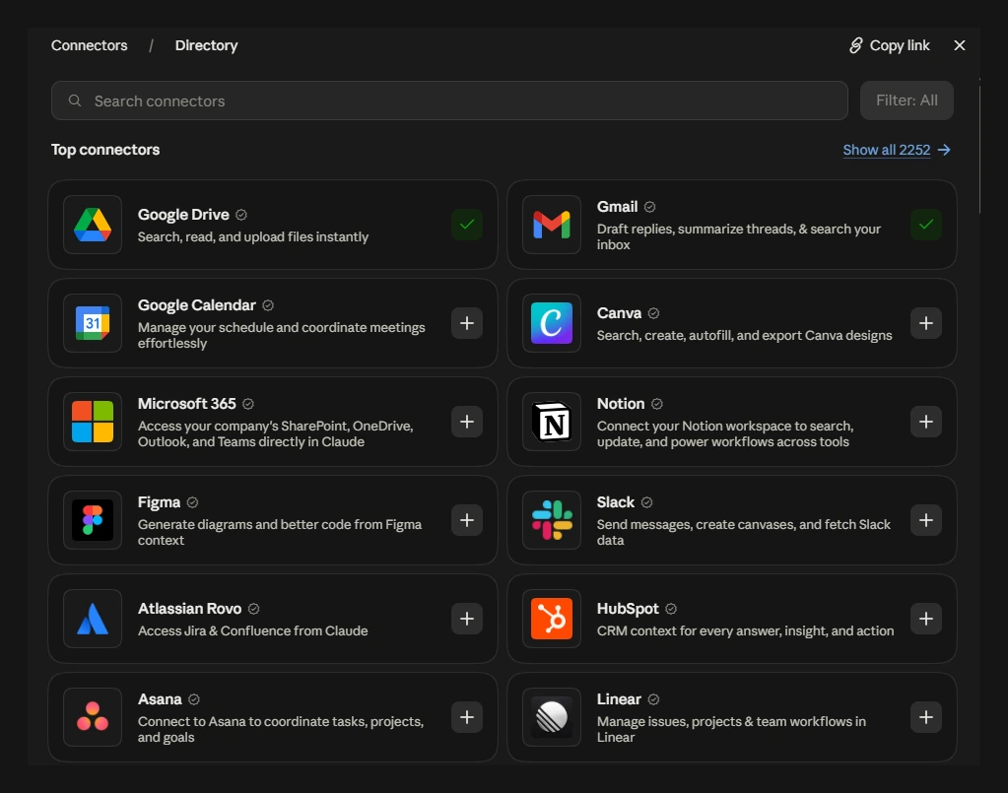The width and height of the screenshot is (1008, 793).
Task: Toggle the Gmail connected checkmark
Action: point(925,225)
